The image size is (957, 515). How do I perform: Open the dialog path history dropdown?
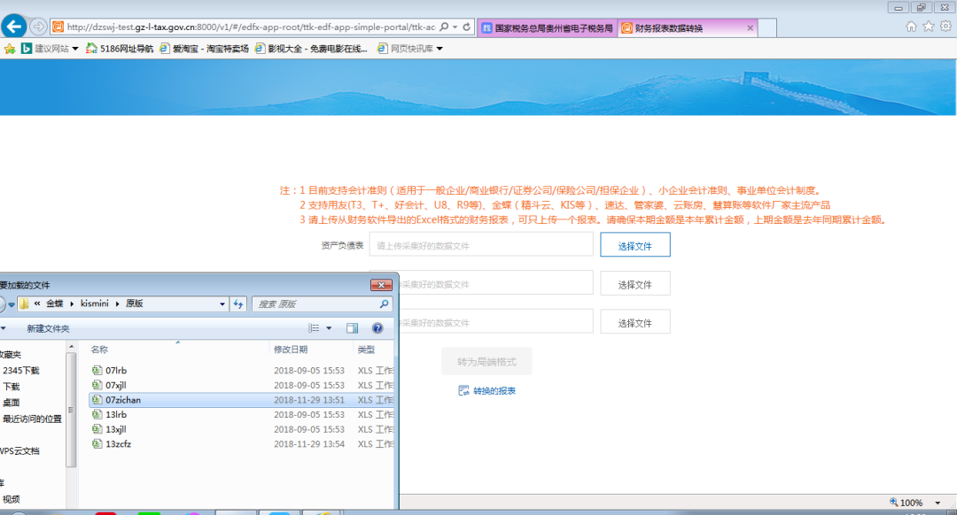click(x=222, y=304)
